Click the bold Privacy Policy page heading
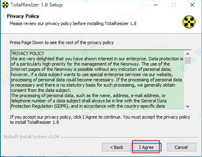 (x=23, y=16)
